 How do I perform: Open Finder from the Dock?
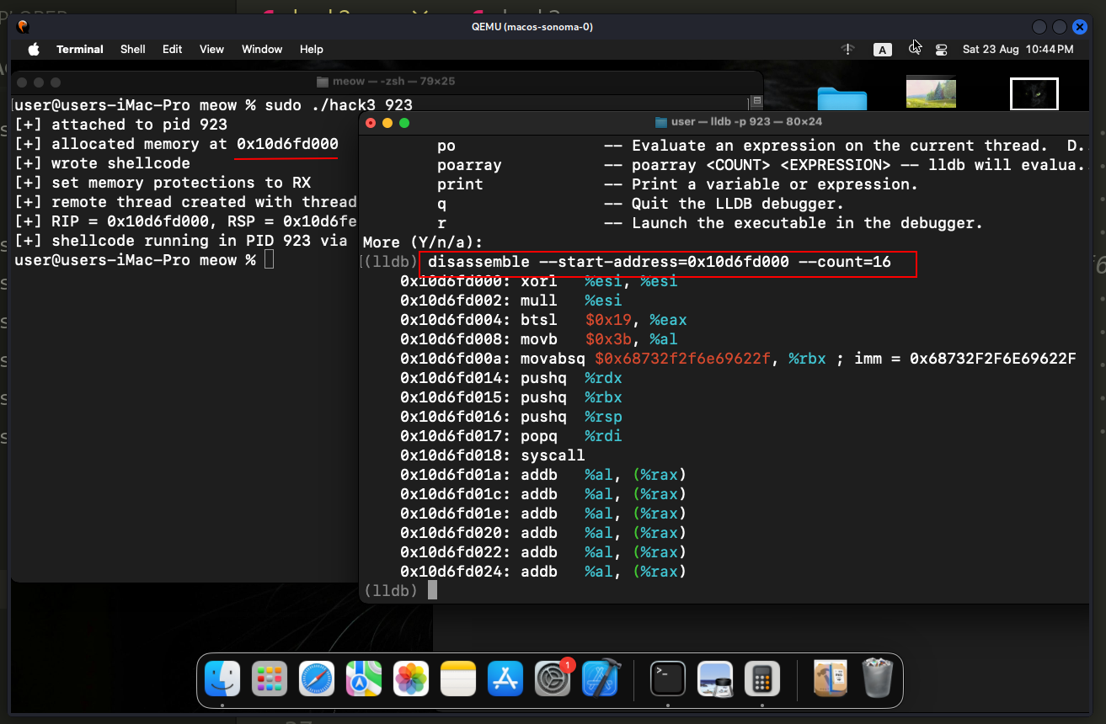click(222, 679)
